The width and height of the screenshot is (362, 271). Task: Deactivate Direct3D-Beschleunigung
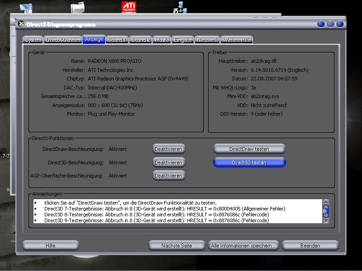coord(169,163)
